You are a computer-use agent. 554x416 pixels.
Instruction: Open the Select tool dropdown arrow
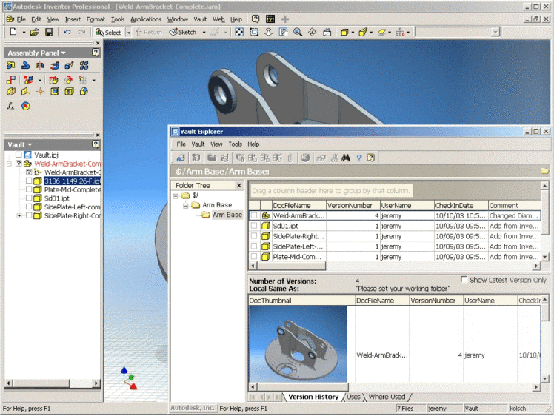pyautogui.click(x=129, y=33)
